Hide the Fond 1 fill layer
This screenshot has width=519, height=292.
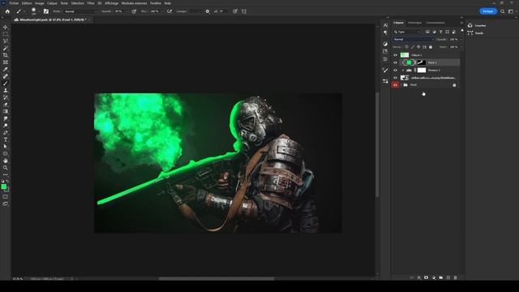[x=395, y=62]
